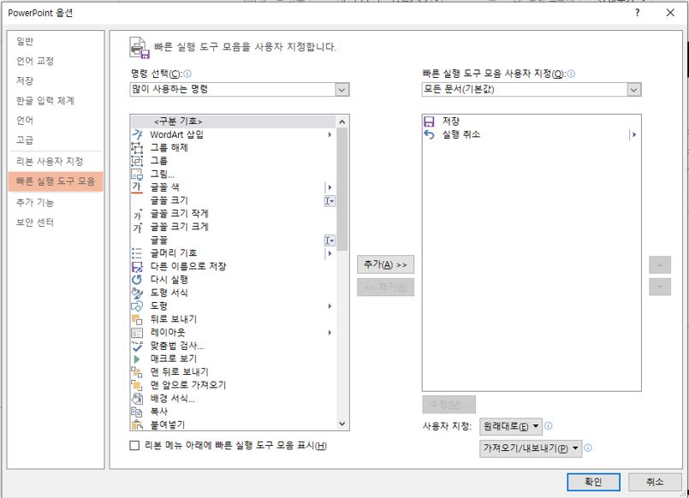
Task: Select the 글머리 기호 bullets icon
Action: [137, 253]
